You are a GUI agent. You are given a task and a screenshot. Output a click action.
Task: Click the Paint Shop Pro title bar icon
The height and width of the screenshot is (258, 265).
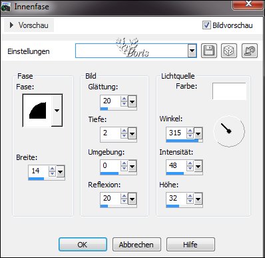5,7
